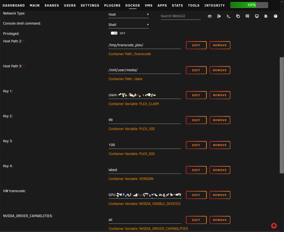Image resolution: width=284 pixels, height=232 pixels.
Task: Click the logout icon in header
Action: click(x=219, y=16)
